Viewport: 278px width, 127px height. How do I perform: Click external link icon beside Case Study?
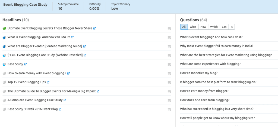coord(25,64)
